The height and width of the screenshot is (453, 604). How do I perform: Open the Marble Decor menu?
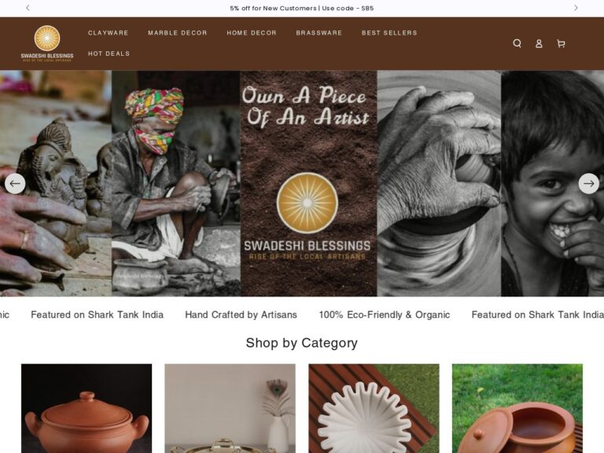click(178, 33)
